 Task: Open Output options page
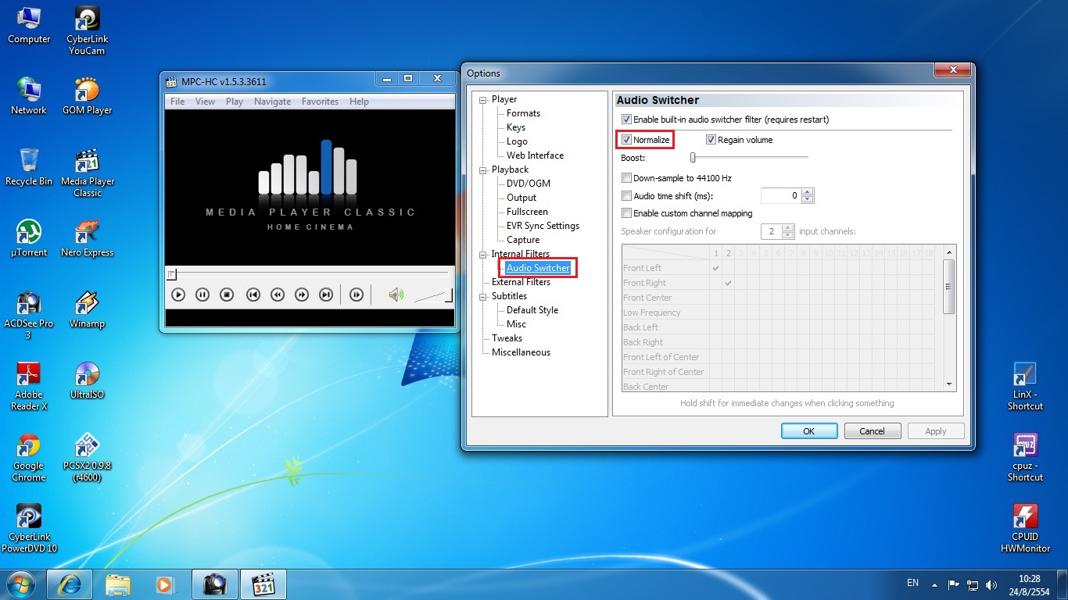pos(521,198)
